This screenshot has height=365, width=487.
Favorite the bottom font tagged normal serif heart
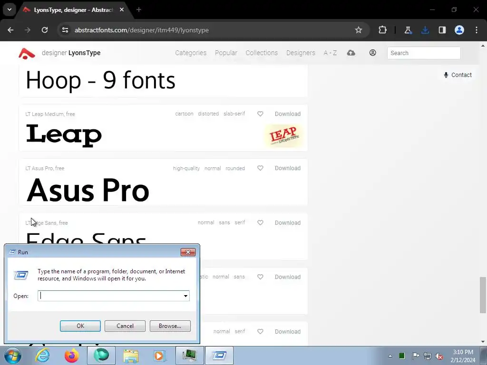coord(260,331)
